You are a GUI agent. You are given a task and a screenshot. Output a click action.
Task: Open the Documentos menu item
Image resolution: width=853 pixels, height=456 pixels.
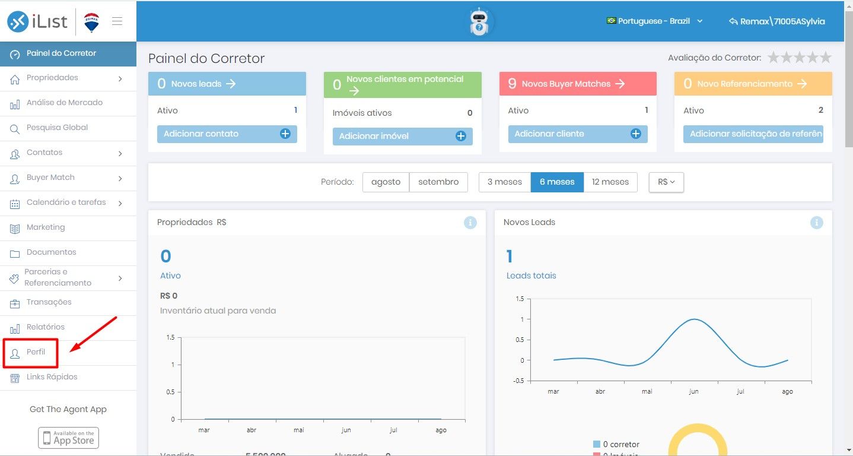[68, 253]
